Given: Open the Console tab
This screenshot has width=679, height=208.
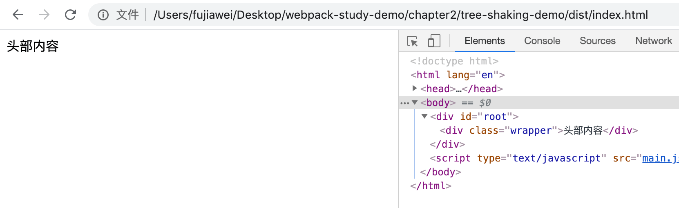Looking at the screenshot, I should (x=542, y=41).
